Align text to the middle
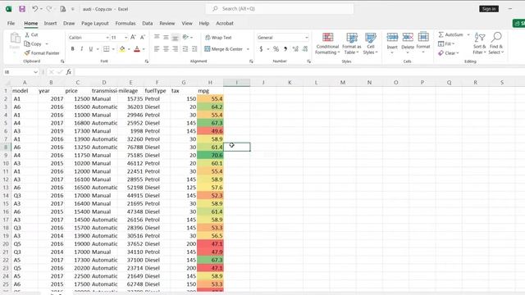 point(166,37)
